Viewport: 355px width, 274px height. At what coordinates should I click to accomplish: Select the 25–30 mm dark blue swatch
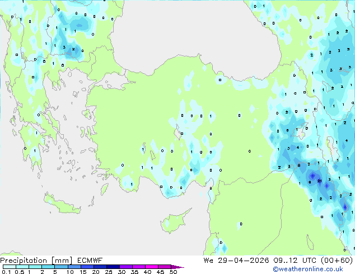[113, 267]
